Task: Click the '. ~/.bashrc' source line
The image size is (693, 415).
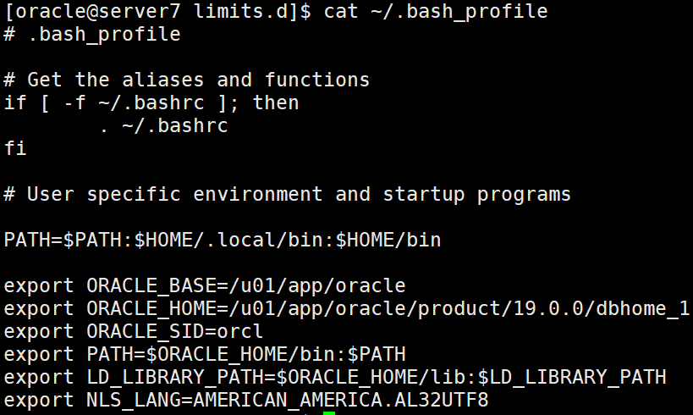Action: click(164, 126)
